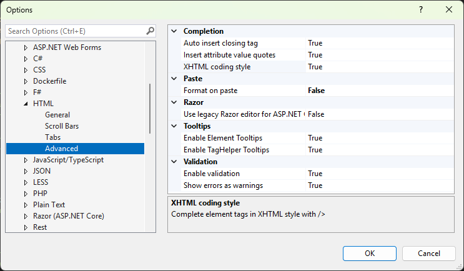The image size is (464, 271).
Task: Click the search magnifier icon
Action: click(150, 31)
